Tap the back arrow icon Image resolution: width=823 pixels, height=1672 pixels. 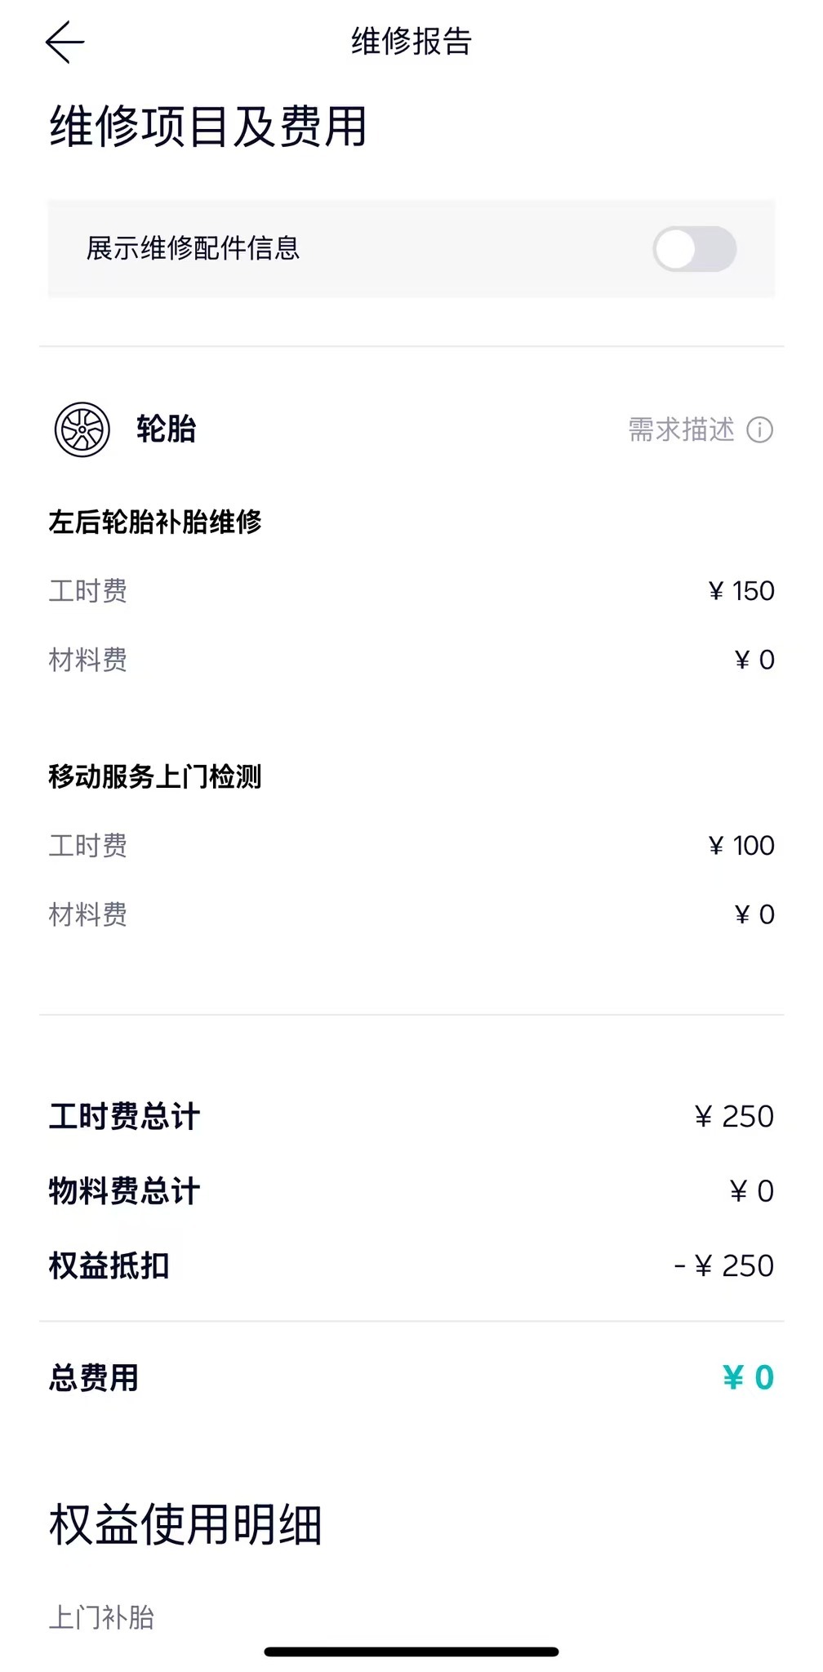click(65, 42)
